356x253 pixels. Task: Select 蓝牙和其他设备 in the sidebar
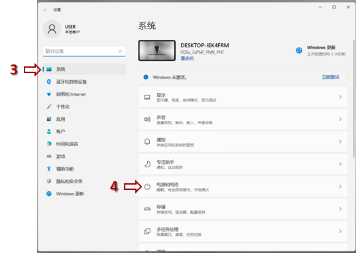click(72, 82)
